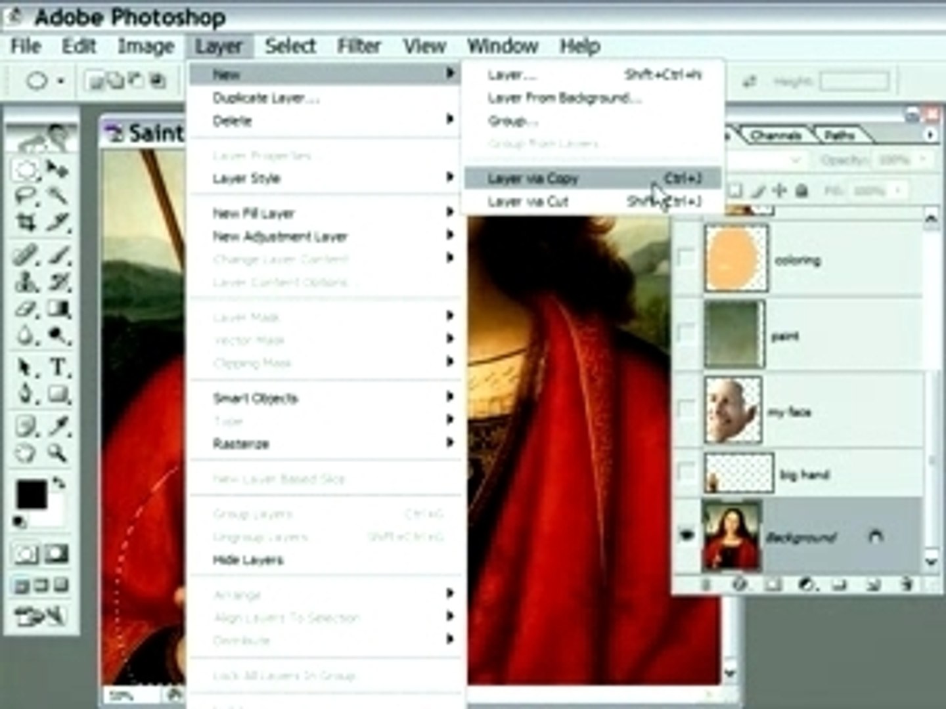Select the Clone Stamp tool
This screenshot has width=946, height=709.
click(26, 282)
